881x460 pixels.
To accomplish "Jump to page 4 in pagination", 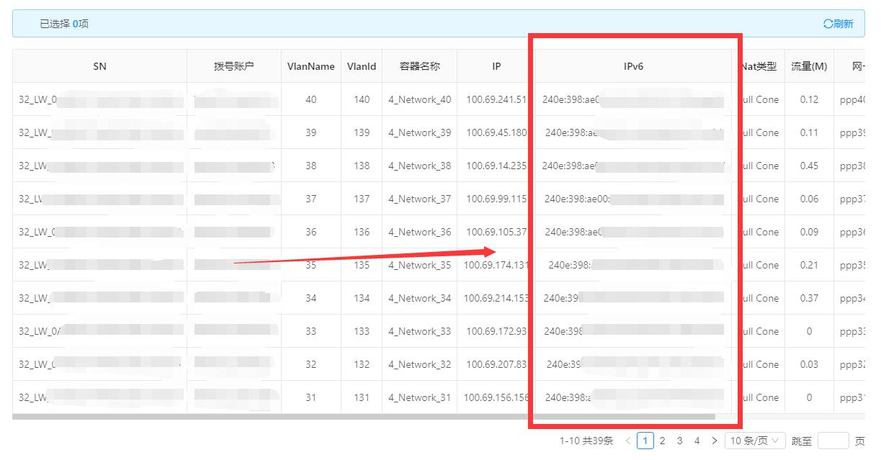I will pyautogui.click(x=697, y=440).
